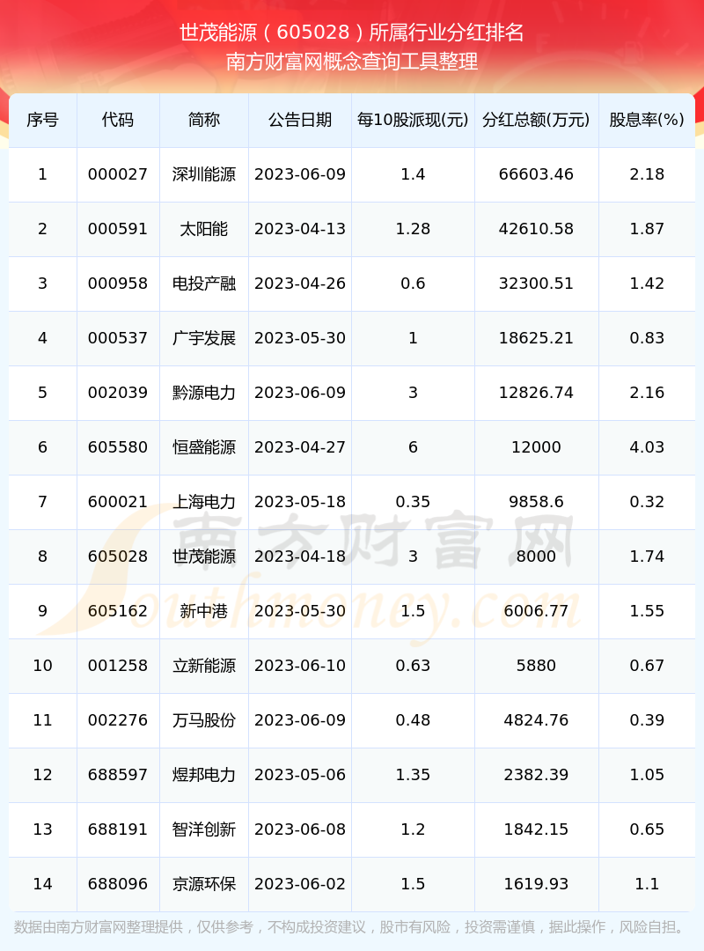Click the 序号 column header
Screen dimensions: 704x951
(x=42, y=120)
